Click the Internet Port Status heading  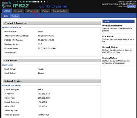12,85
